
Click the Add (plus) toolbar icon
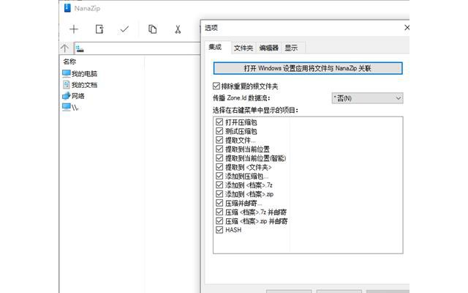[x=74, y=29]
